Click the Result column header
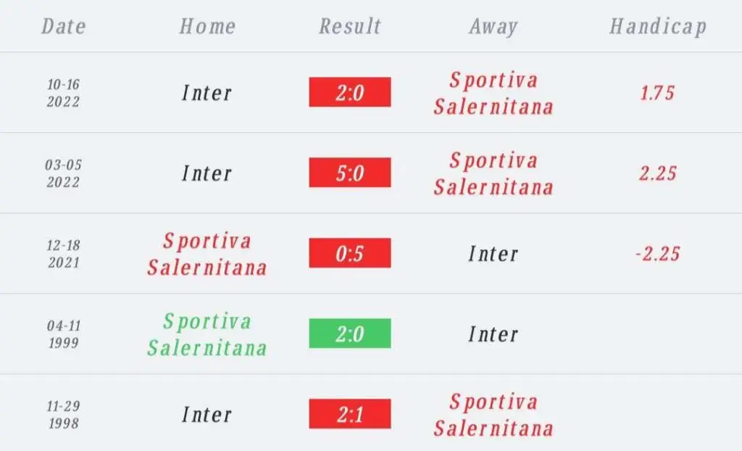Image resolution: width=742 pixels, height=451 pixels. [350, 26]
